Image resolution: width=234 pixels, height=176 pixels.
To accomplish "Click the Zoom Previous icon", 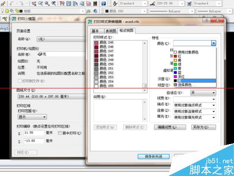I will (54, 3).
